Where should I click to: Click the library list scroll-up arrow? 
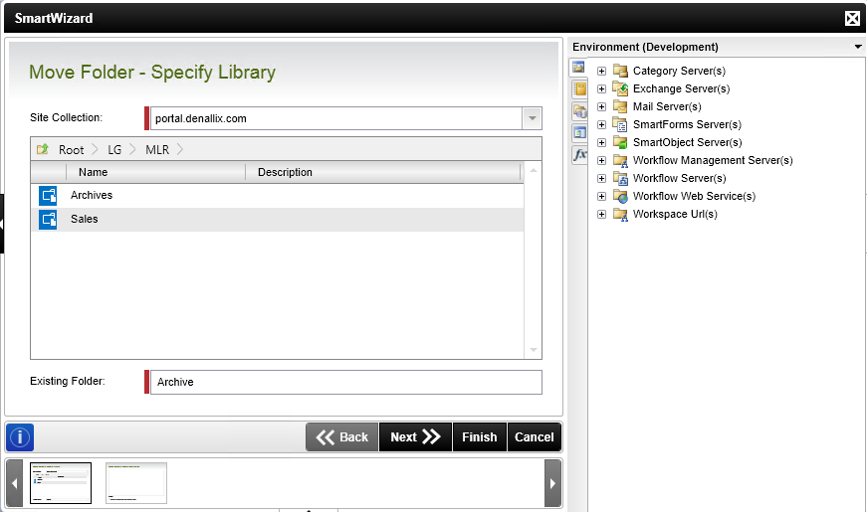[x=534, y=171]
